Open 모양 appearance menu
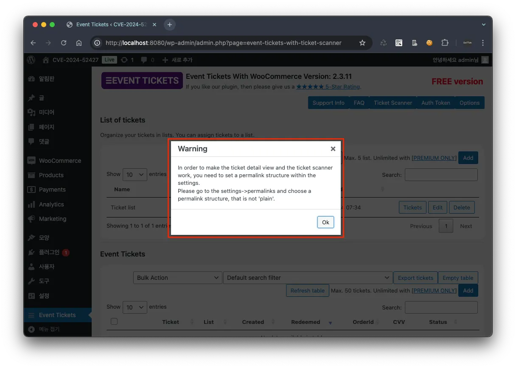Viewport: 516px width, 368px height. coord(58,237)
